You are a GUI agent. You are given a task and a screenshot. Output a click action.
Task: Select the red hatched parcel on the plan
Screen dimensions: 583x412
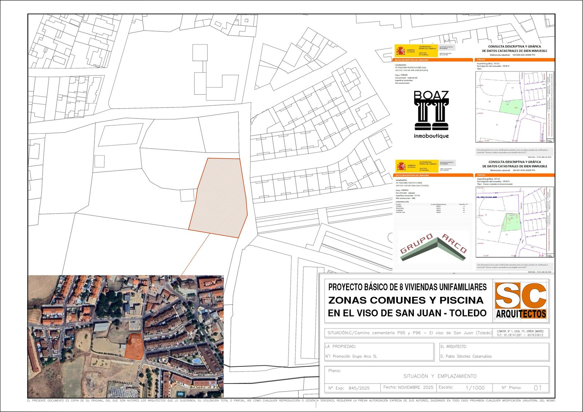coord(219,197)
